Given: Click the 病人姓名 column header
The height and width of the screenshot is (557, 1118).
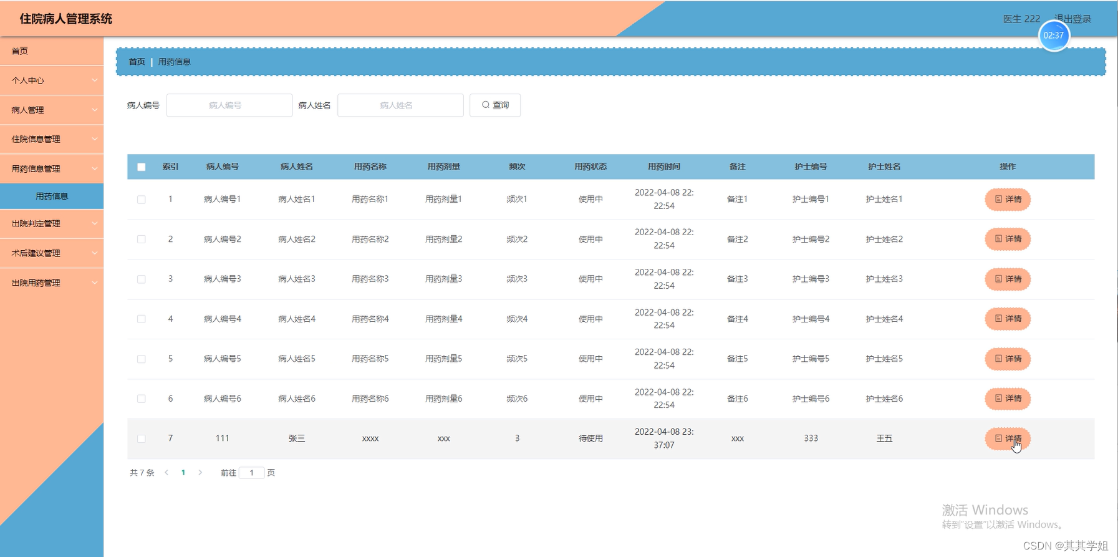Looking at the screenshot, I should (297, 167).
